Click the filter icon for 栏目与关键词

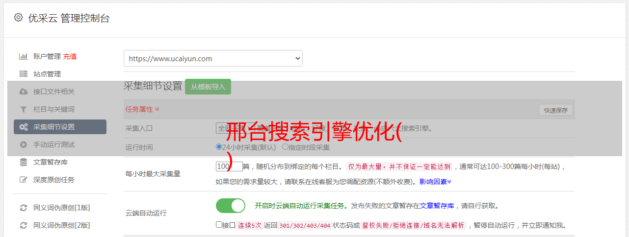coord(23,109)
